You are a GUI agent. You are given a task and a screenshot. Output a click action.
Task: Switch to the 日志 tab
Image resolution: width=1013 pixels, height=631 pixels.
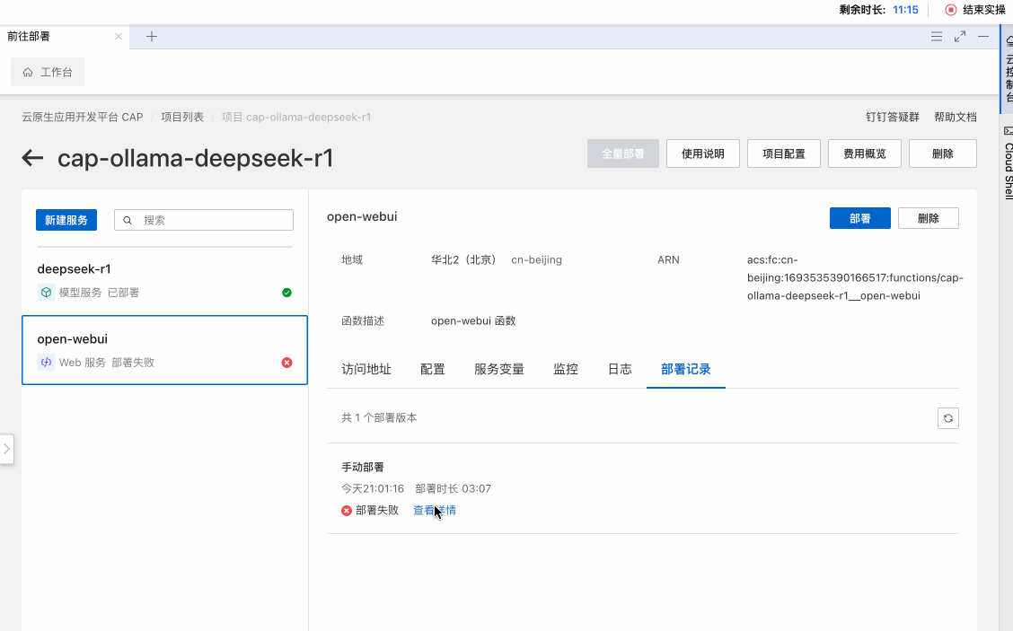tap(620, 370)
